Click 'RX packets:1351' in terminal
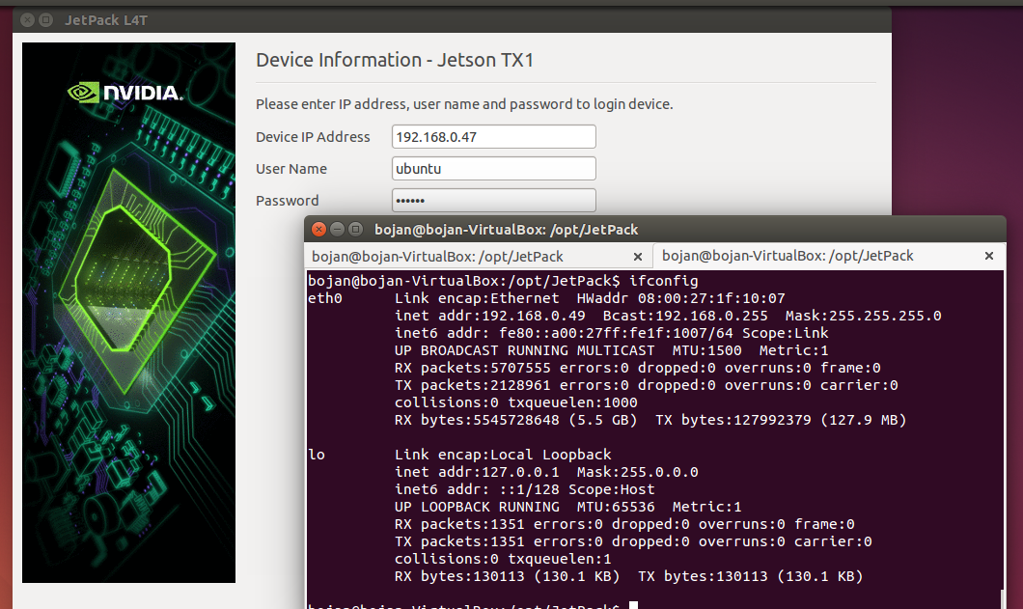The width and height of the screenshot is (1023, 609). 459,525
